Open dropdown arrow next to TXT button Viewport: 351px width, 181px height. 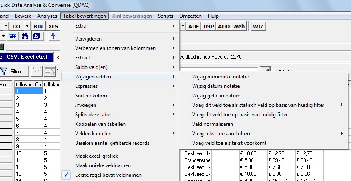coord(27,26)
